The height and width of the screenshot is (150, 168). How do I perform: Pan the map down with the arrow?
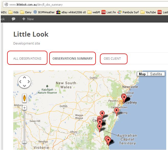tap(24, 86)
